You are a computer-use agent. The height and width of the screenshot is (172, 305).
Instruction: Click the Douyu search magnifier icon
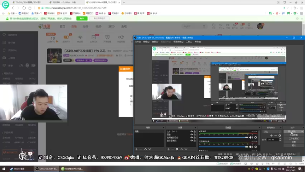pos(204,26)
